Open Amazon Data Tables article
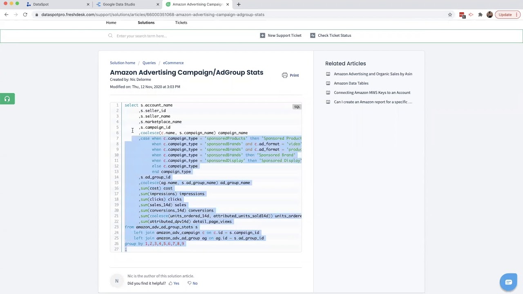This screenshot has height=294, width=523. (x=351, y=83)
